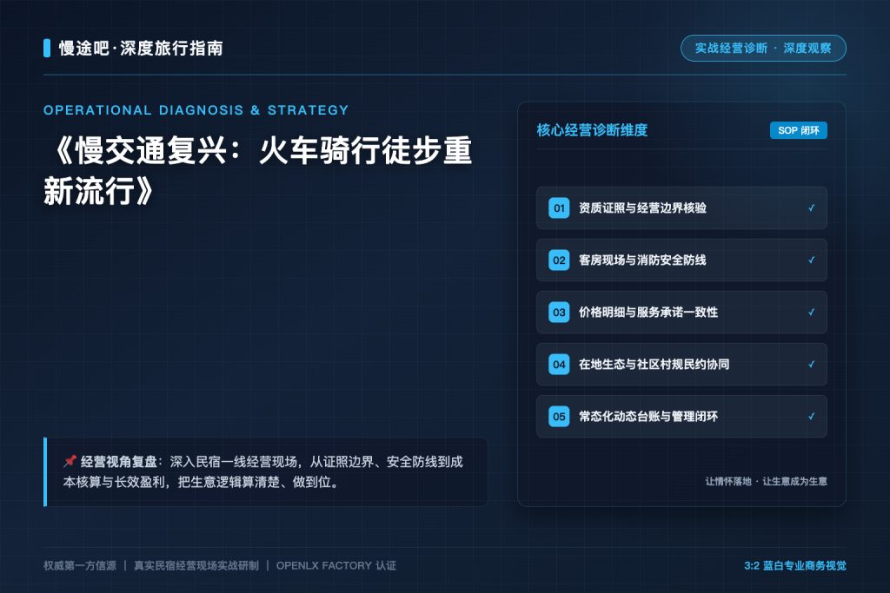This screenshot has width=890, height=593.
Task: Click the SOP 闭环 badge
Action: pos(798,130)
